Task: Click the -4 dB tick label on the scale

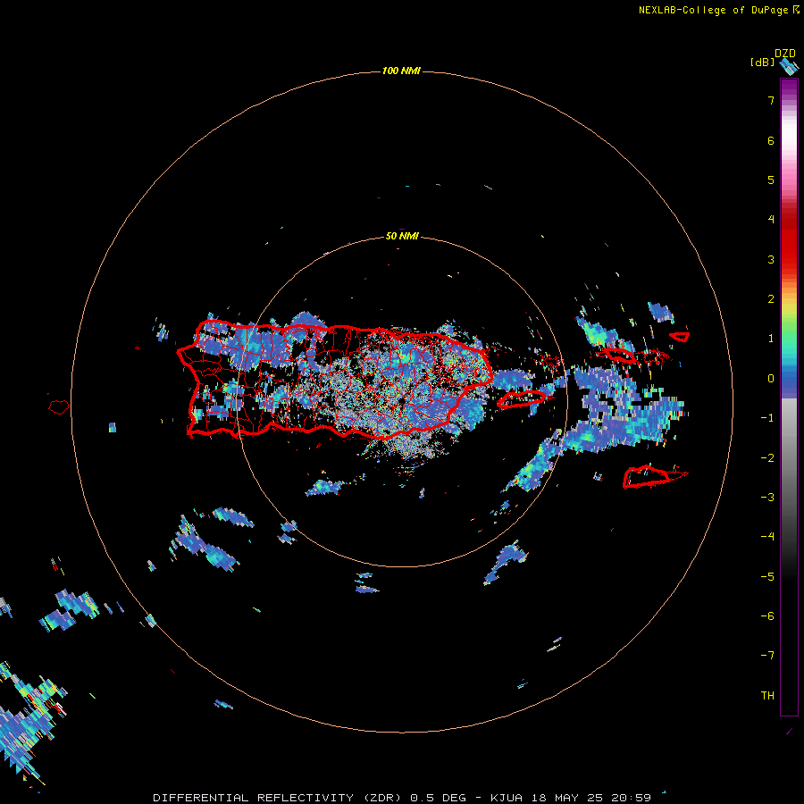Action: (x=767, y=537)
